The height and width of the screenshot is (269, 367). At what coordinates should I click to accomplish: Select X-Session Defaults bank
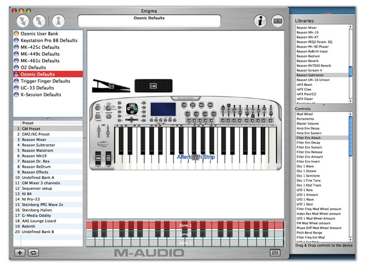tap(48, 95)
